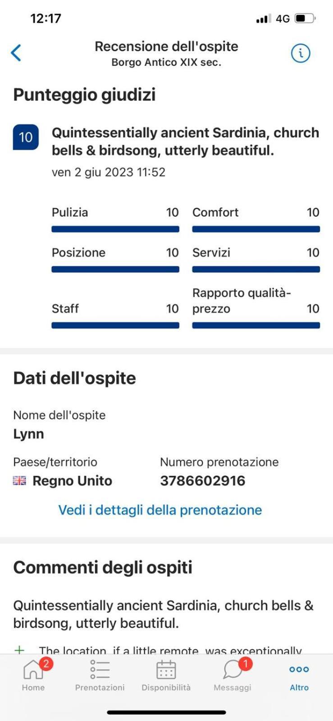Tap the blue score badge 10

point(26,137)
